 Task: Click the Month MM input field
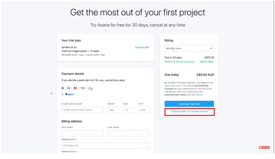(x=113, y=110)
